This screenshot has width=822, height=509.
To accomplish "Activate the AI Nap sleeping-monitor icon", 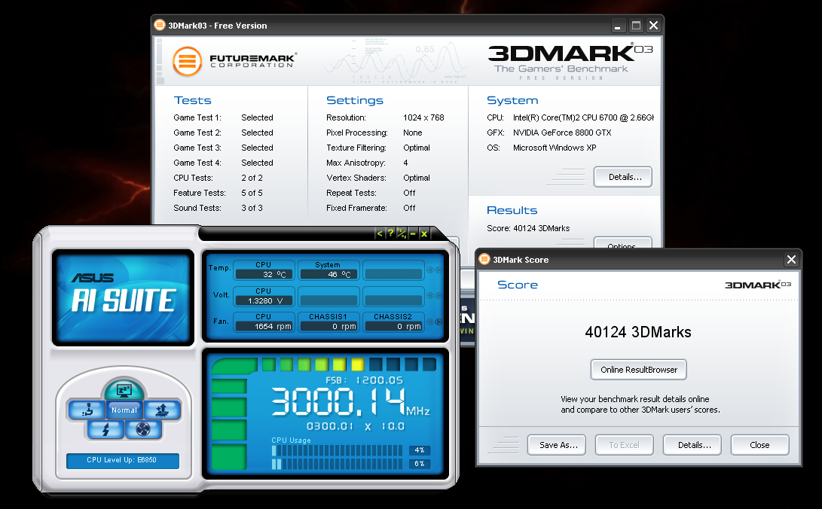I will (124, 389).
